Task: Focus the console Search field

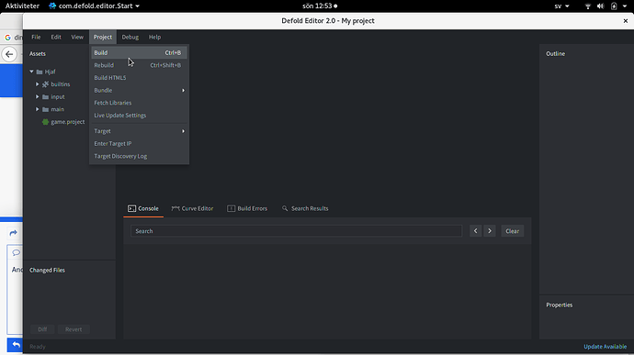Action: [x=296, y=231]
